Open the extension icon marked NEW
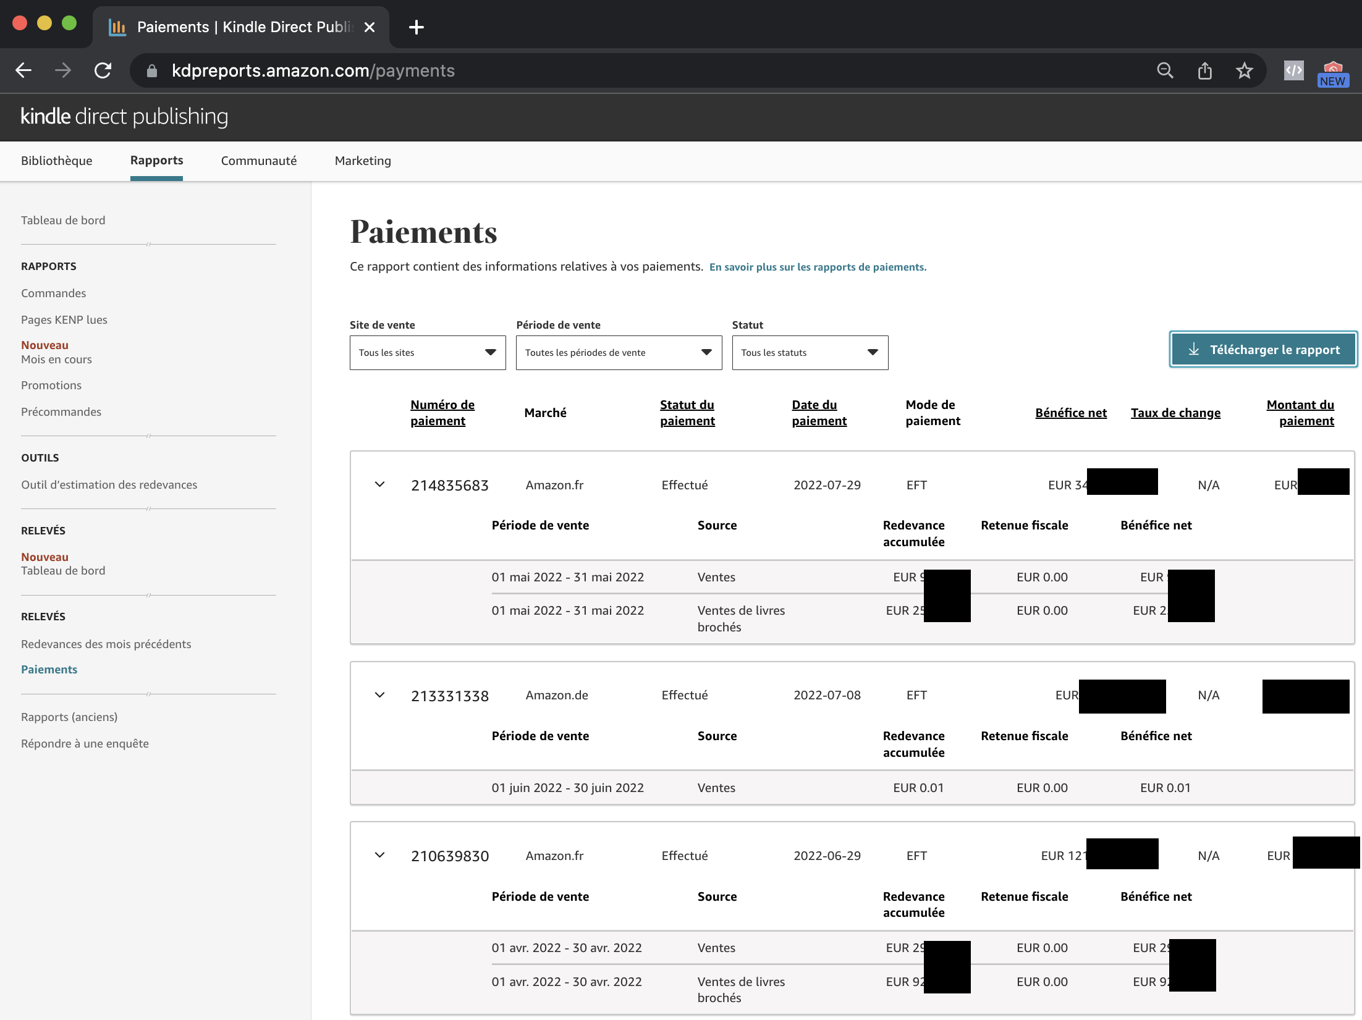 (1333, 74)
